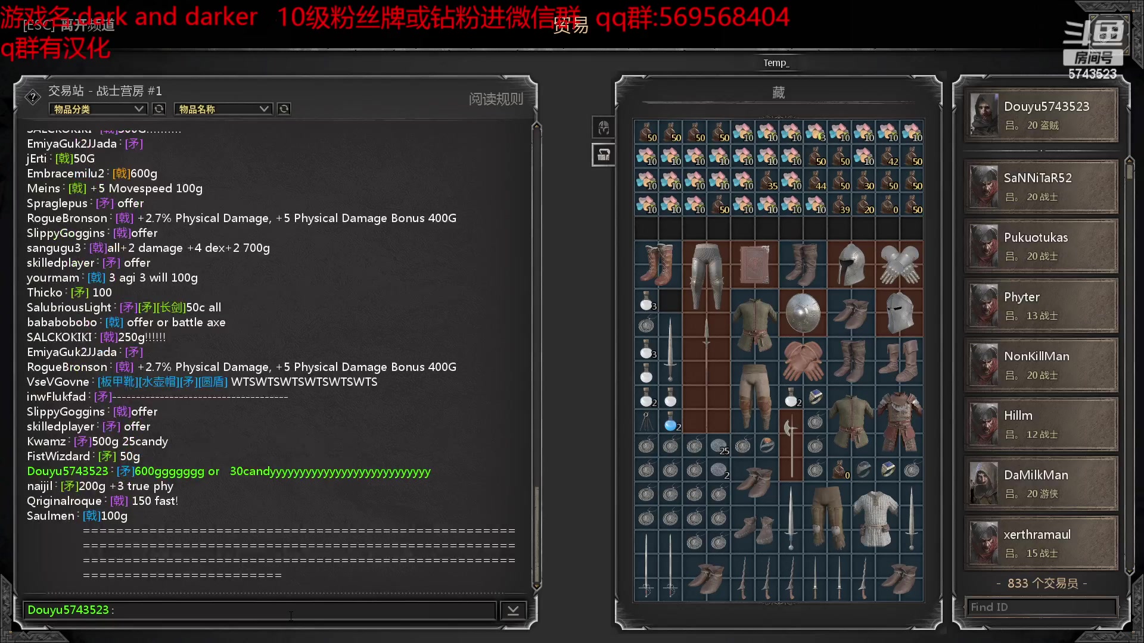Viewport: 1144px width, 643px height.
Task: Open the [板甲靴] link in VseVGovne's message
Action: pyautogui.click(x=117, y=382)
